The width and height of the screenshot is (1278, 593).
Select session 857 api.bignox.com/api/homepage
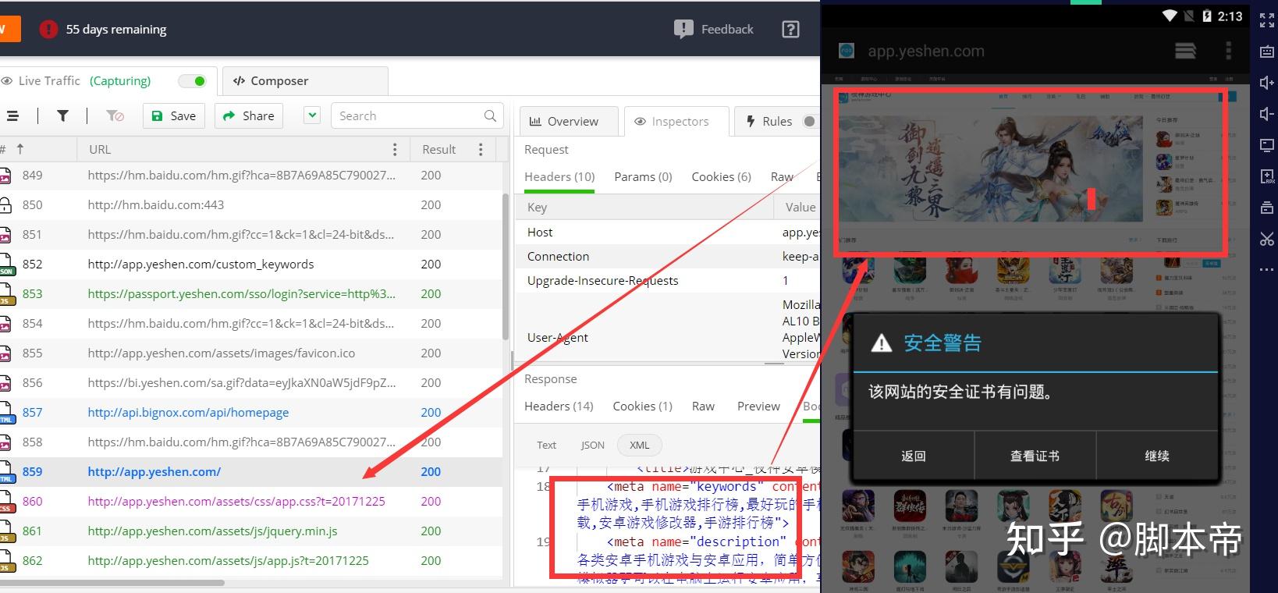[251, 413]
